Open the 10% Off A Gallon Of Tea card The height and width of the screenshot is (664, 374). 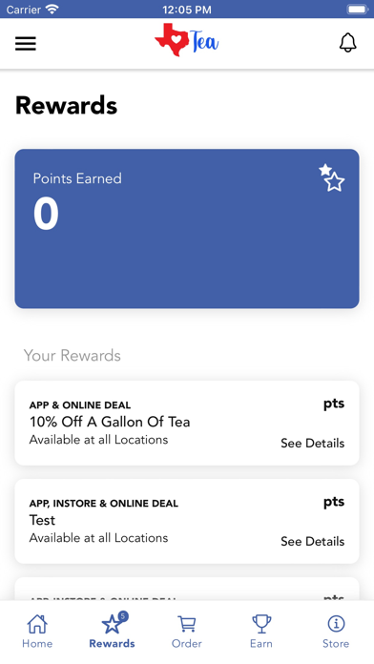tap(187, 423)
